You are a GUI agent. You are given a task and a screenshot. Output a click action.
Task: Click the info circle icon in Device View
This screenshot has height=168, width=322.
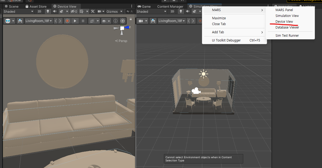[116, 21]
